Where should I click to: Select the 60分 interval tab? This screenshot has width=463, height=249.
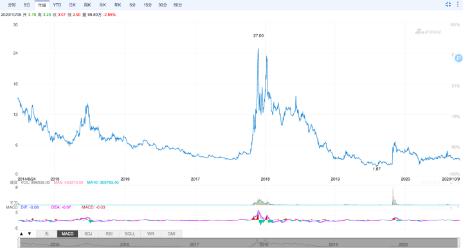177,5
